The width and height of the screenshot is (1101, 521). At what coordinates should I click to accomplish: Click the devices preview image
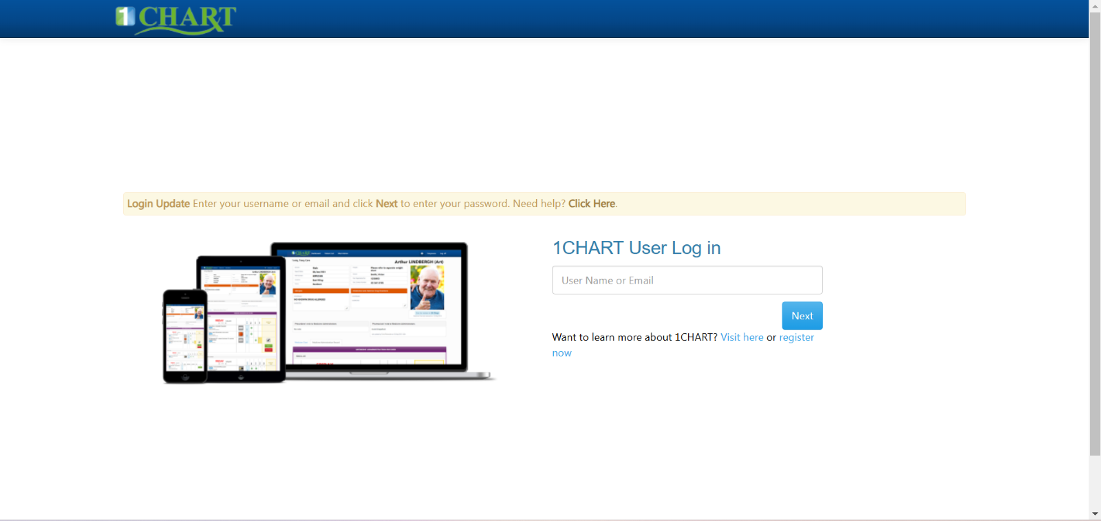(329, 312)
